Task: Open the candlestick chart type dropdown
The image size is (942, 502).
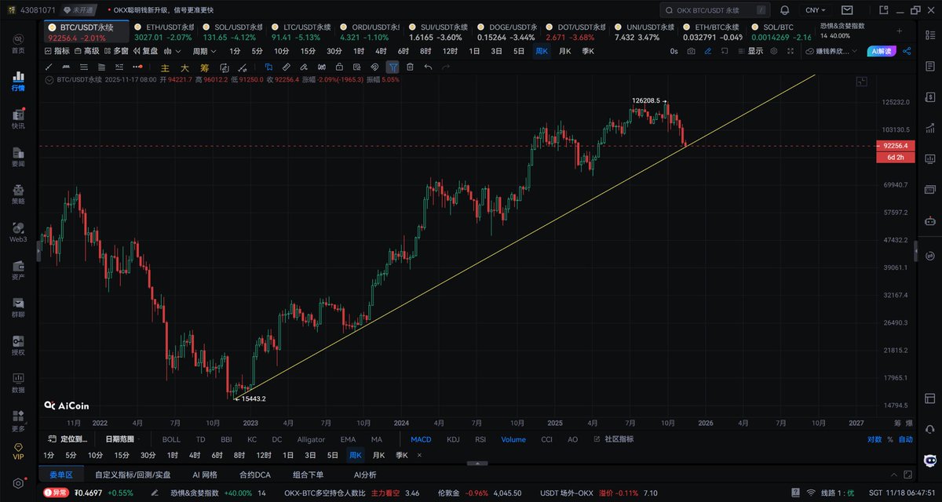Action: [172, 51]
